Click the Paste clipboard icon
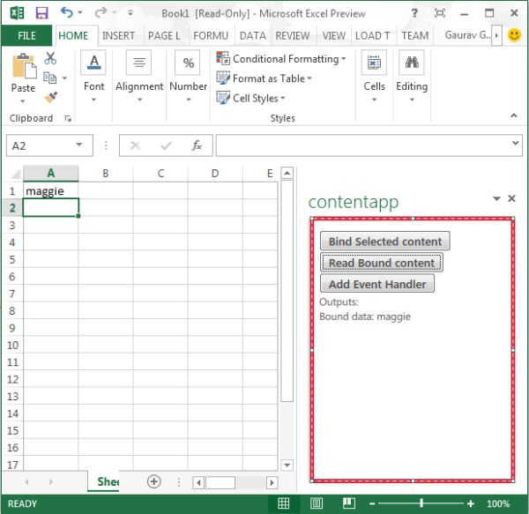 tap(24, 66)
